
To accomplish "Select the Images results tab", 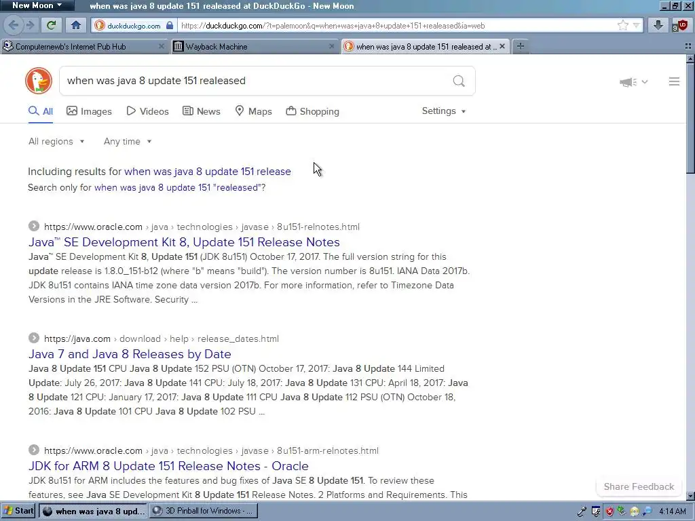I will pos(89,111).
